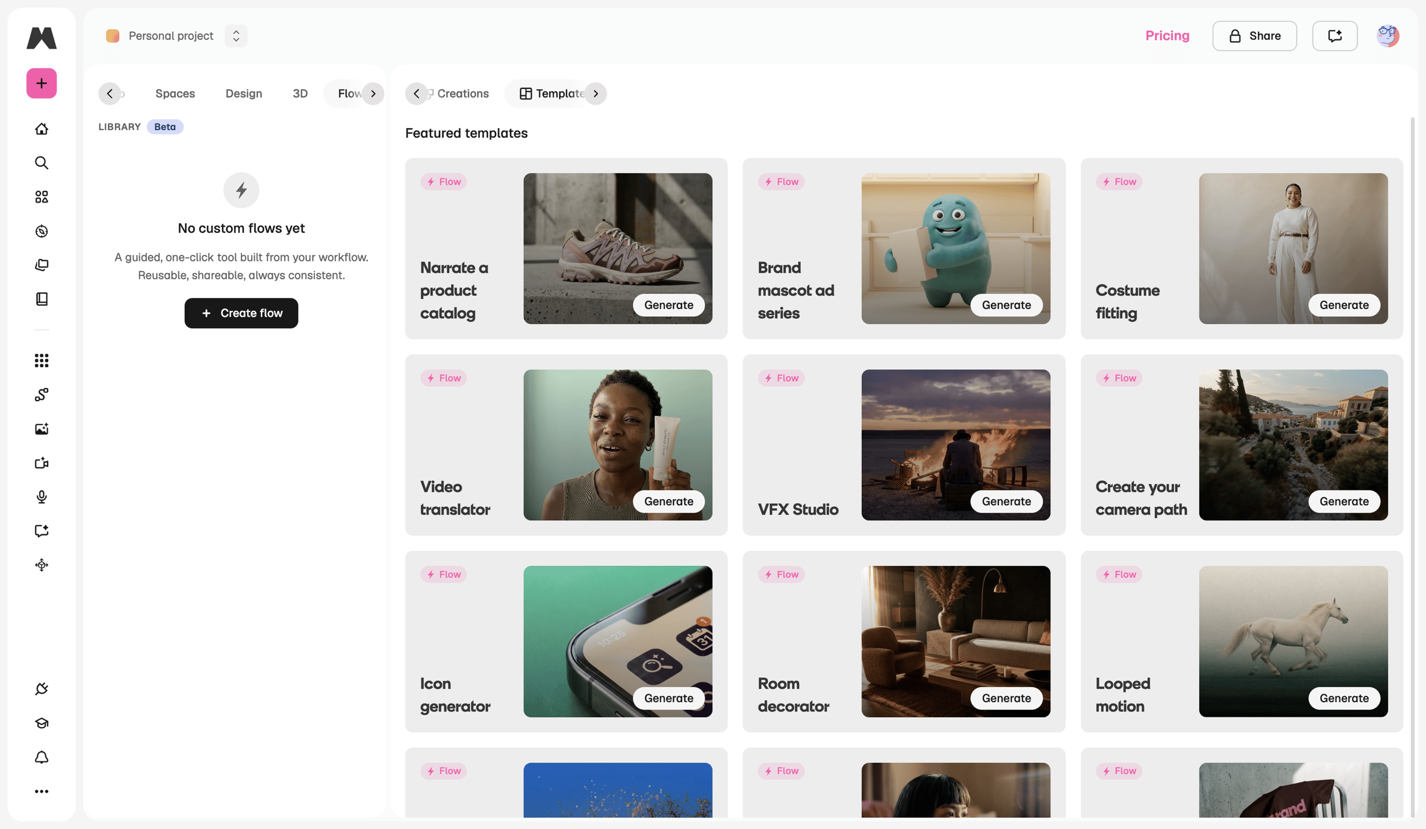The height and width of the screenshot is (829, 1426).
Task: Select the Templates tab
Action: 553,93
